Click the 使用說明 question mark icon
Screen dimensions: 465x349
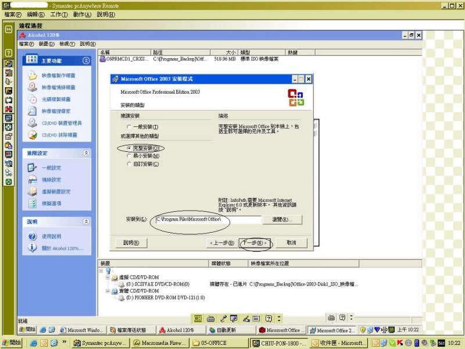33,236
